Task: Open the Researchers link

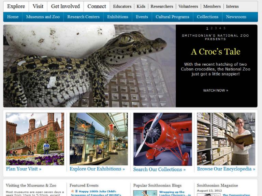Action: (x=162, y=6)
